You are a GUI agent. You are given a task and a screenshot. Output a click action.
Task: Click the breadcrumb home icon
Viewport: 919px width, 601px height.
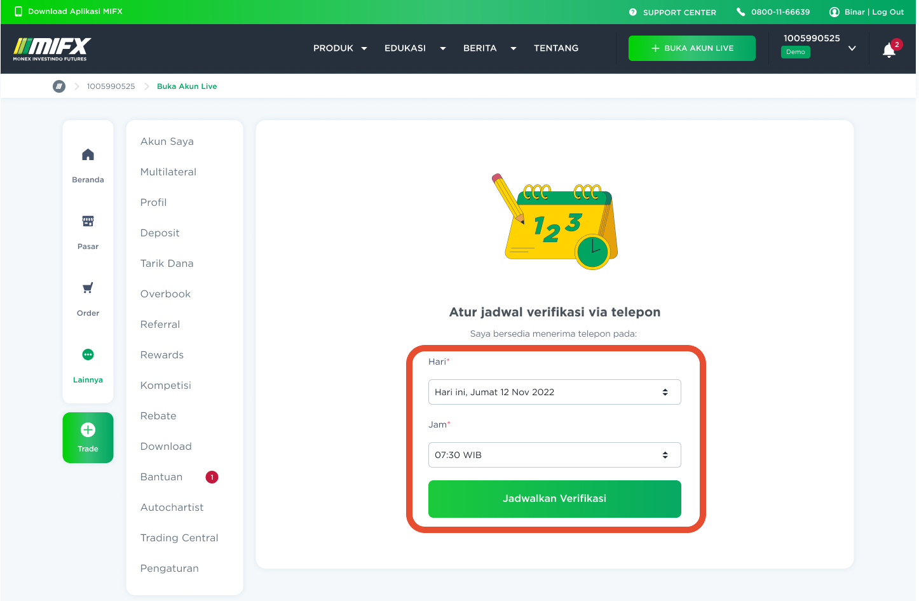tap(59, 86)
